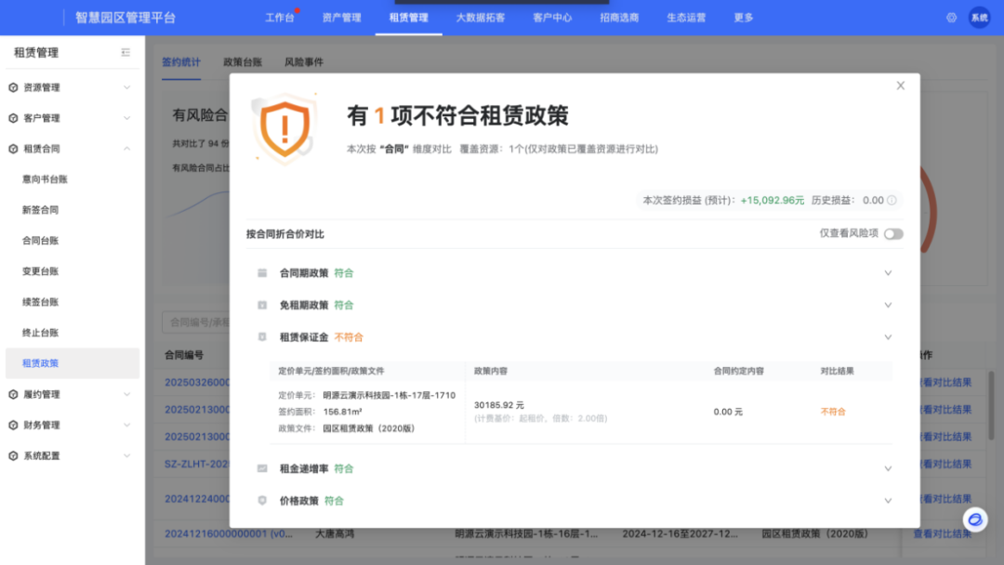Open the 大数据拓客 top menu
Screen dimensions: 1004x565
click(481, 18)
